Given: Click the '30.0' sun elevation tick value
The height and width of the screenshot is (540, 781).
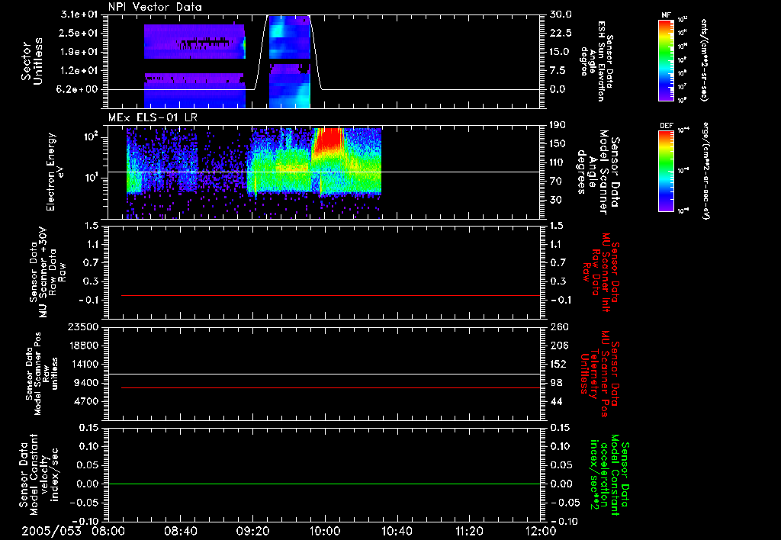Looking at the screenshot, I should click(x=561, y=14).
